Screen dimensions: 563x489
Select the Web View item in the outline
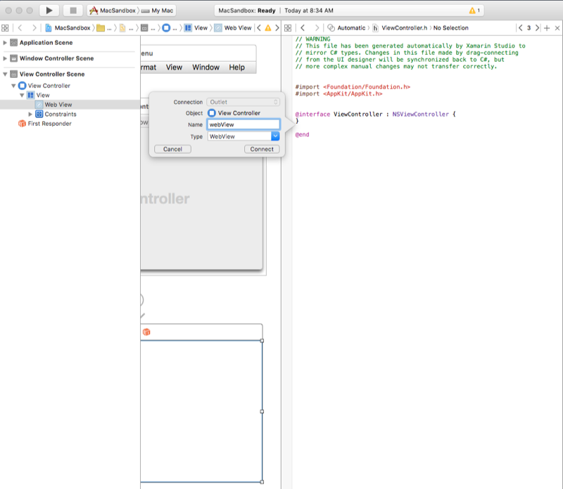pos(58,105)
